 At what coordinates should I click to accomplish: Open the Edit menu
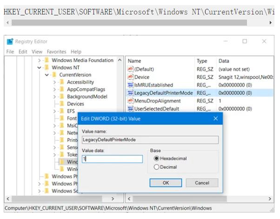click(23, 52)
